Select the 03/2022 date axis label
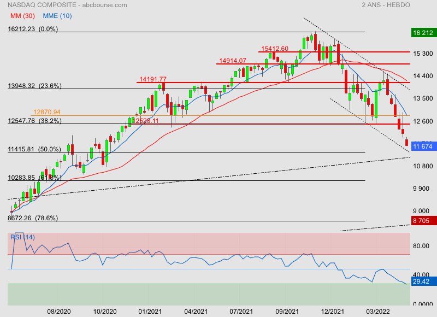This screenshot has width=437, height=317. (378, 312)
